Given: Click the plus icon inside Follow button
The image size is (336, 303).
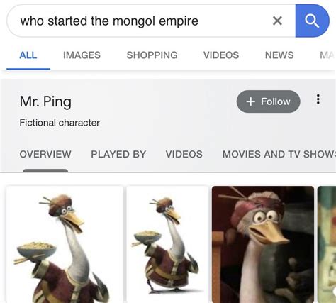Looking at the screenshot, I should [x=251, y=101].
